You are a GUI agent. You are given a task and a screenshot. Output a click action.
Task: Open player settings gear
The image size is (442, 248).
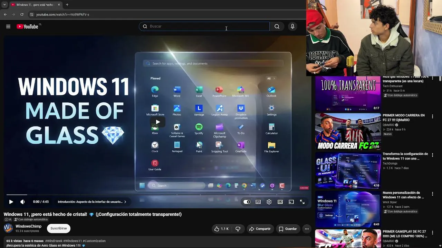269,202
